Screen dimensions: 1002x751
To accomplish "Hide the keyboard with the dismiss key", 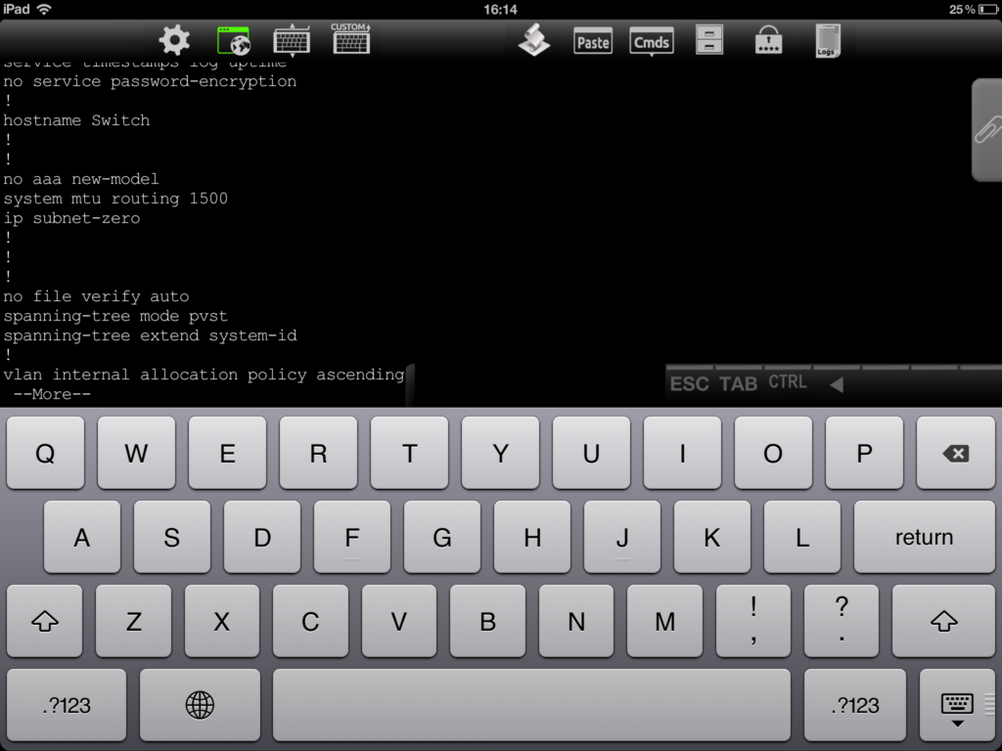I will pos(957,705).
